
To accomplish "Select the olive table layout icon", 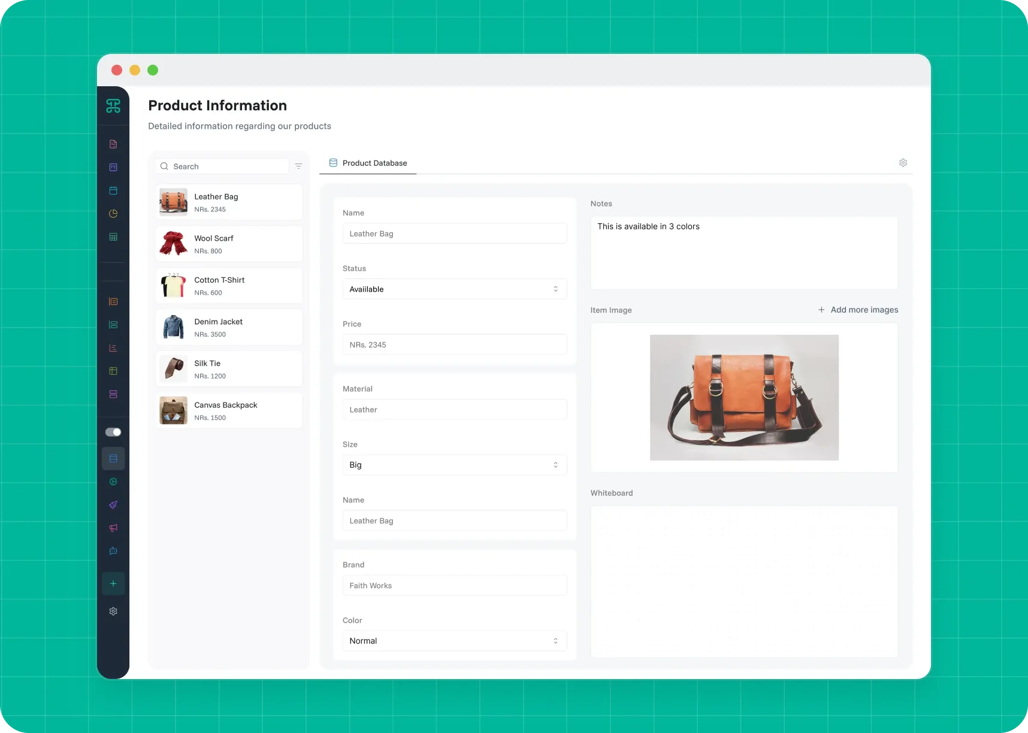I will pos(113,371).
